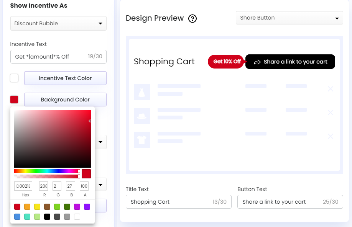Viewport: 352px width, 227px height.
Task: Click the Incentive Text Color button
Action: point(65,78)
